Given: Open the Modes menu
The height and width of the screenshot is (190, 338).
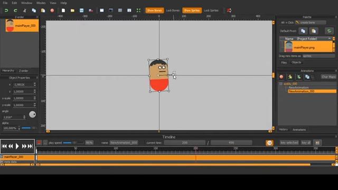Looking at the screenshot, I should pos(41,3).
